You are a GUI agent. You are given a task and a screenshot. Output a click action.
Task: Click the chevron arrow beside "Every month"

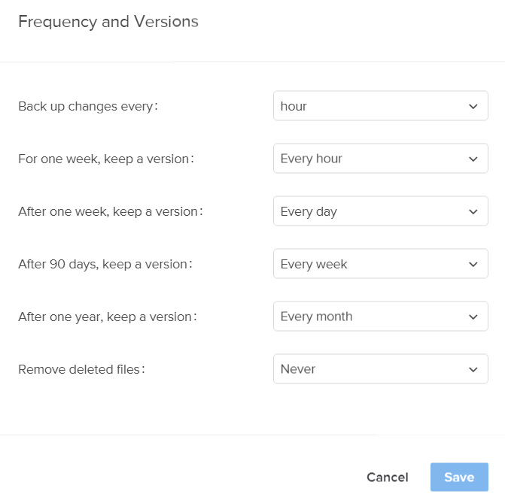473,317
